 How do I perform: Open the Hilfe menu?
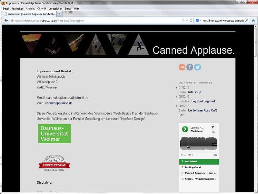pyautogui.click(x=77, y=9)
